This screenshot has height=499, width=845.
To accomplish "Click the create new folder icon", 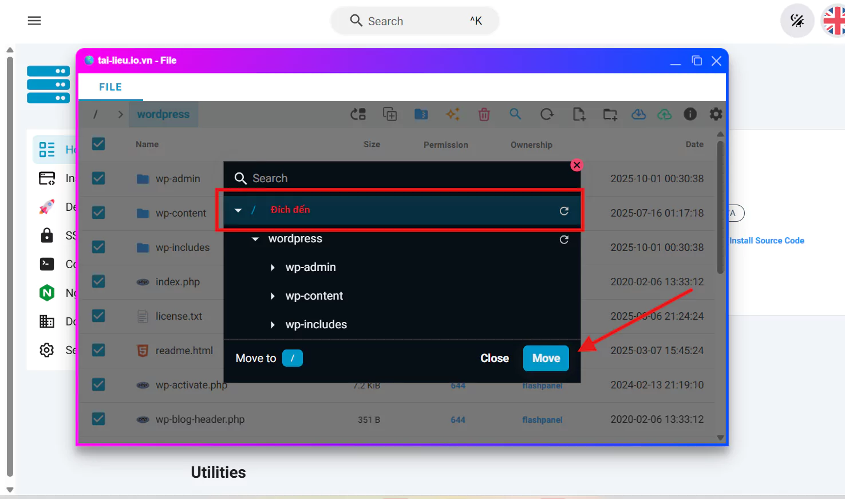I will coord(610,115).
